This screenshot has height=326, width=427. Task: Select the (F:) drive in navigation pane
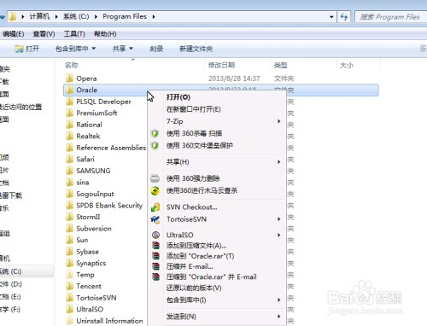[10, 310]
